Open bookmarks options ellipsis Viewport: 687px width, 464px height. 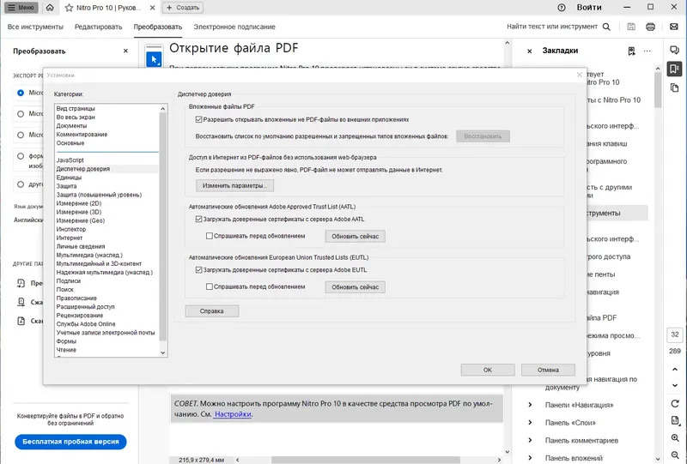(647, 51)
